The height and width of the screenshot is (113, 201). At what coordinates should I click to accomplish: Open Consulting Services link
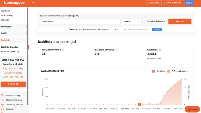[x=14, y=105]
